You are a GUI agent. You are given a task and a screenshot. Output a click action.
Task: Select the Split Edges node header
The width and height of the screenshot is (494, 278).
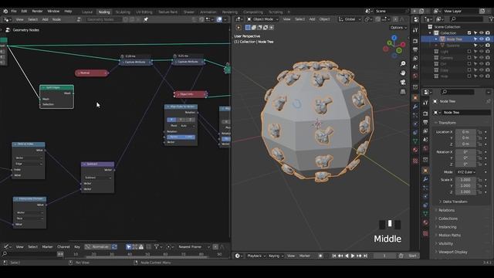click(x=56, y=87)
